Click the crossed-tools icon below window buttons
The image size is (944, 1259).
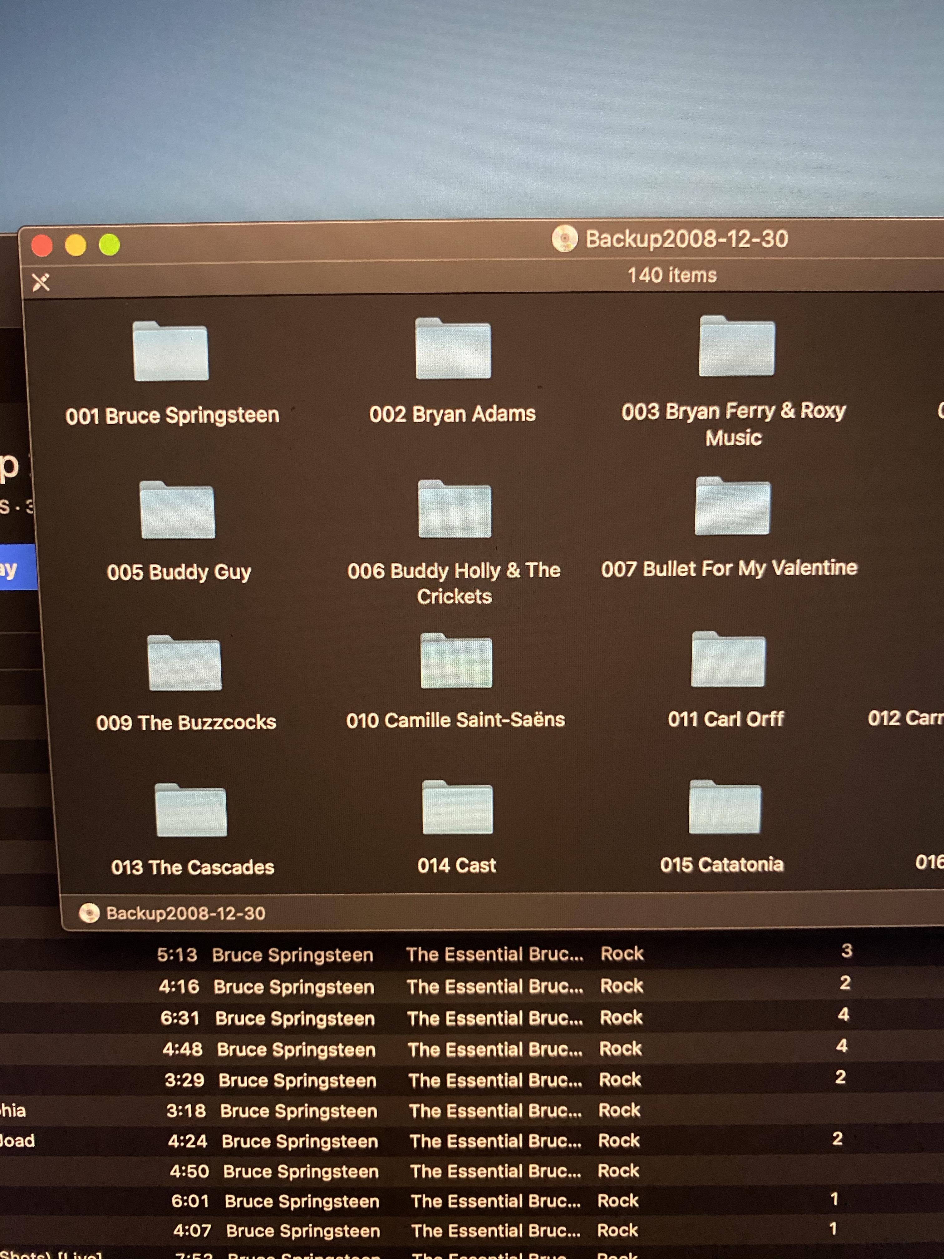click(x=41, y=282)
